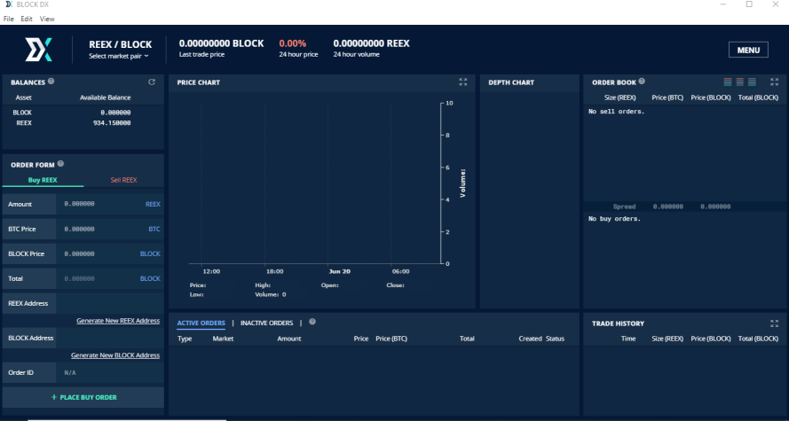789x421 pixels.
Task: Click the last trade price 0.00000000 BLOCK
Action: [221, 43]
